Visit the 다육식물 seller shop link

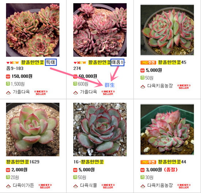88,185
